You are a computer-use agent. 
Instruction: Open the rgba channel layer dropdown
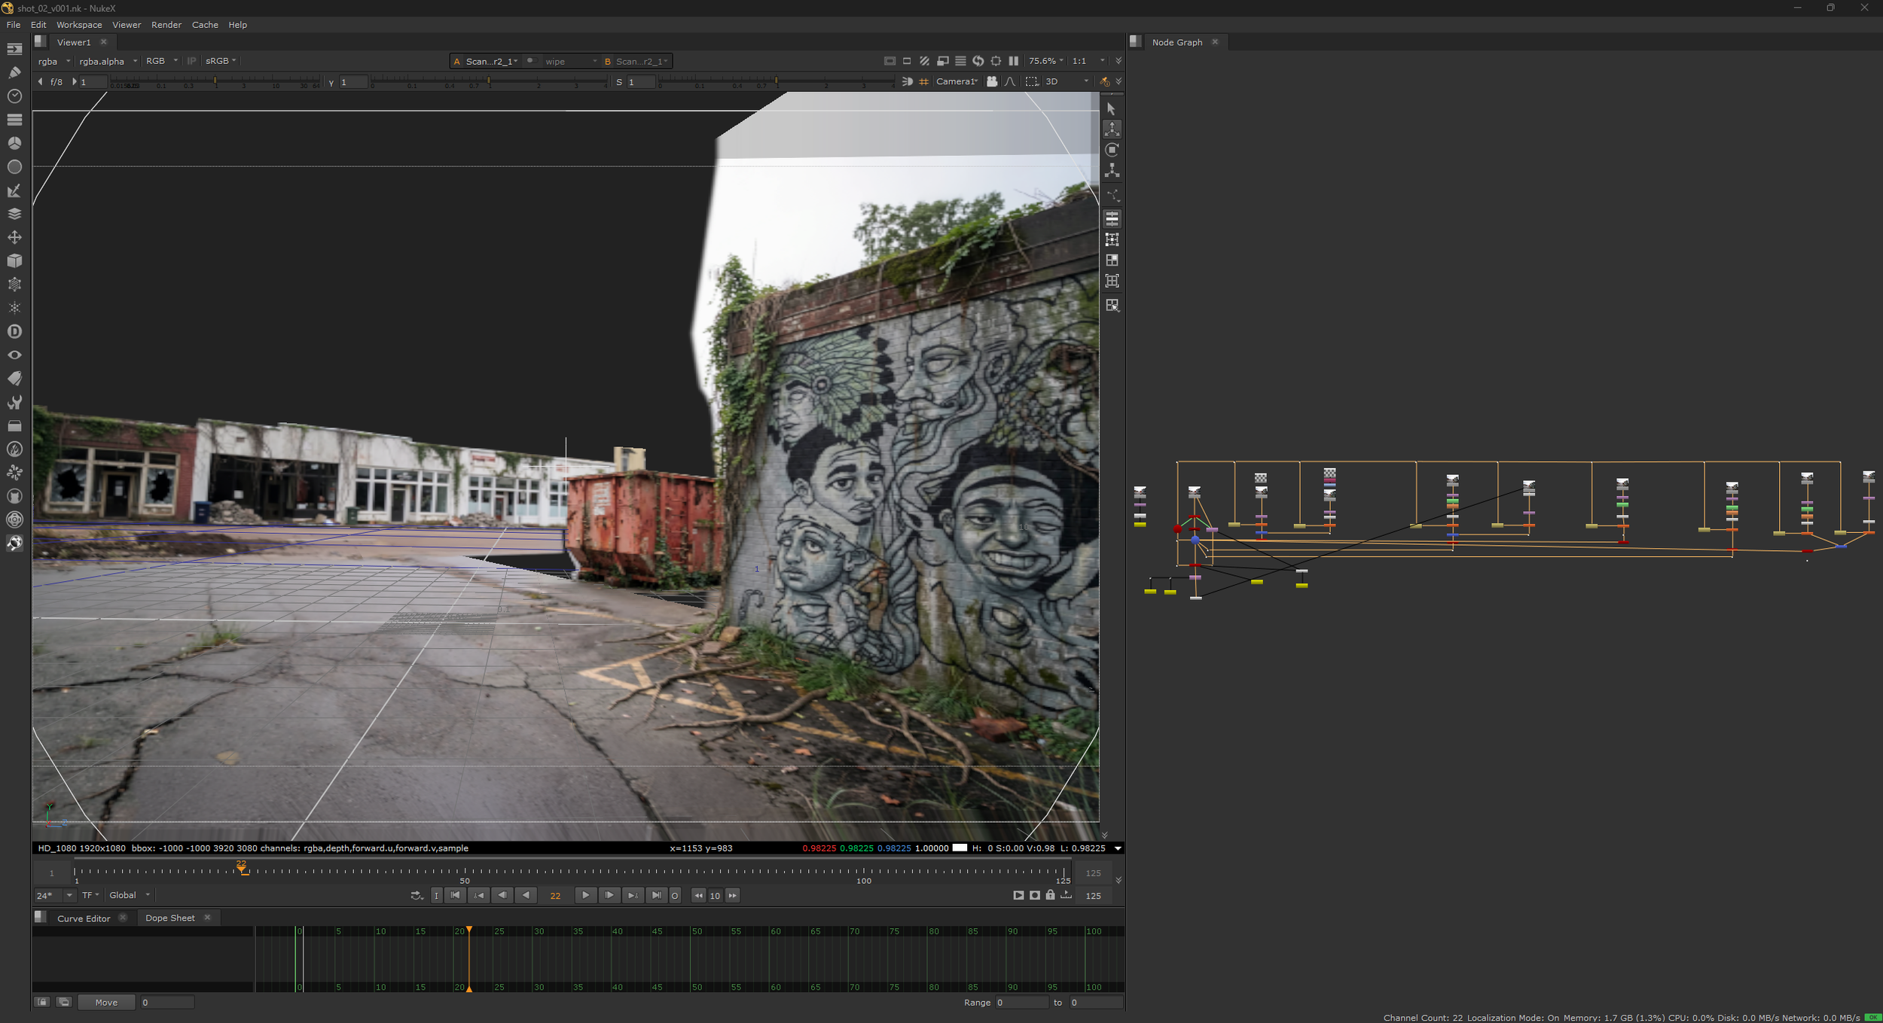pyautogui.click(x=54, y=61)
